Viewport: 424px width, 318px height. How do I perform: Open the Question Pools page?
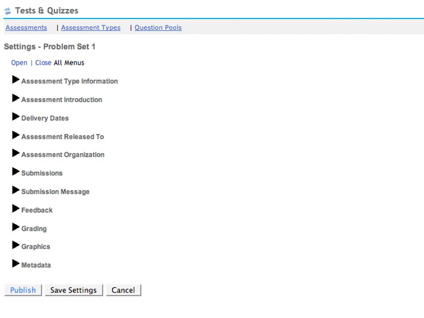point(158,27)
